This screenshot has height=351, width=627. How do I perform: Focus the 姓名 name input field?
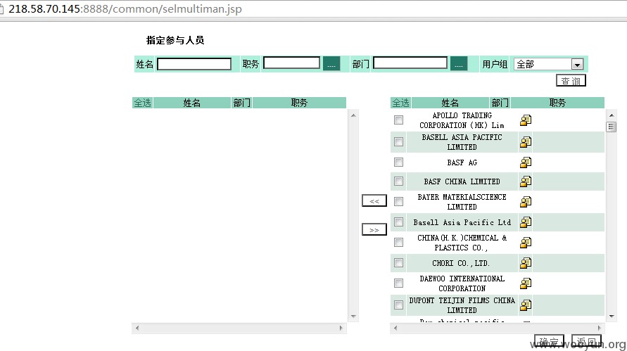[x=194, y=64]
